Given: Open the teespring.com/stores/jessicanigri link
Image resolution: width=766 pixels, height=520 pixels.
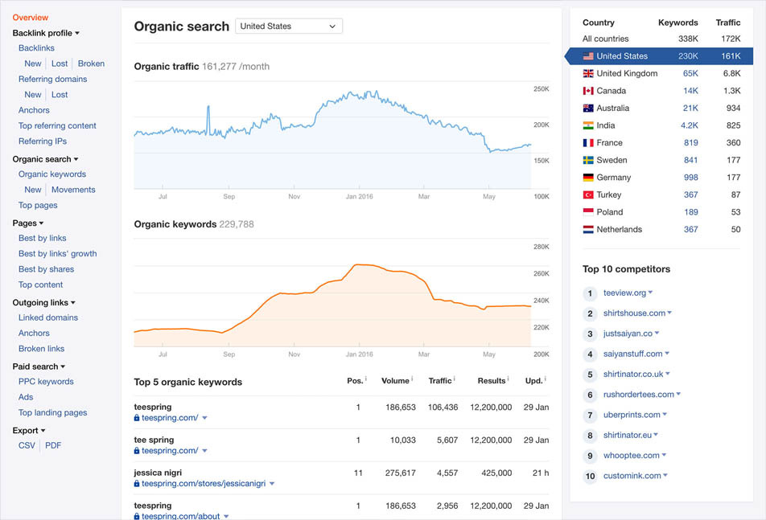Looking at the screenshot, I should 205,483.
